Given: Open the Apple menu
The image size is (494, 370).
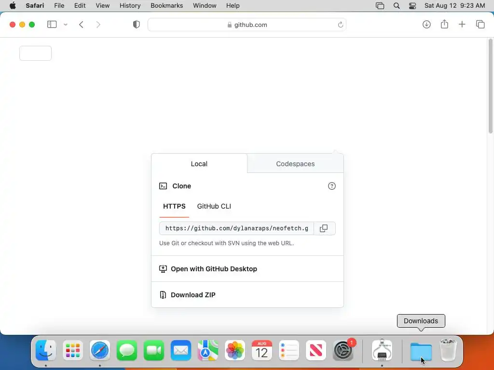Looking at the screenshot, I should 13,6.
